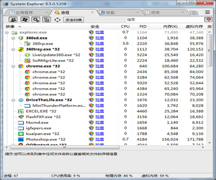Collapse the DriveTheLife.exe tree node
Screen dimensions: 216x180
click(x=13, y=100)
